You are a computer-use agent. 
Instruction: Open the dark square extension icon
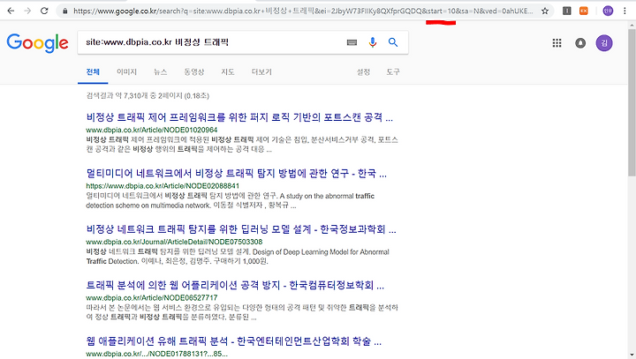[567, 11]
